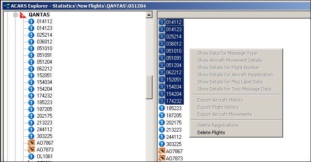
Task: Click the icon beside 244112 in right list
Action: pos(162,137)
